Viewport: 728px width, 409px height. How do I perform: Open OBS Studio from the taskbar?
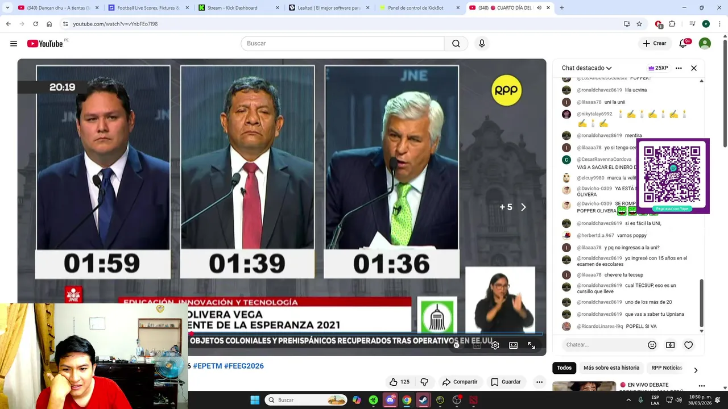[457, 400]
